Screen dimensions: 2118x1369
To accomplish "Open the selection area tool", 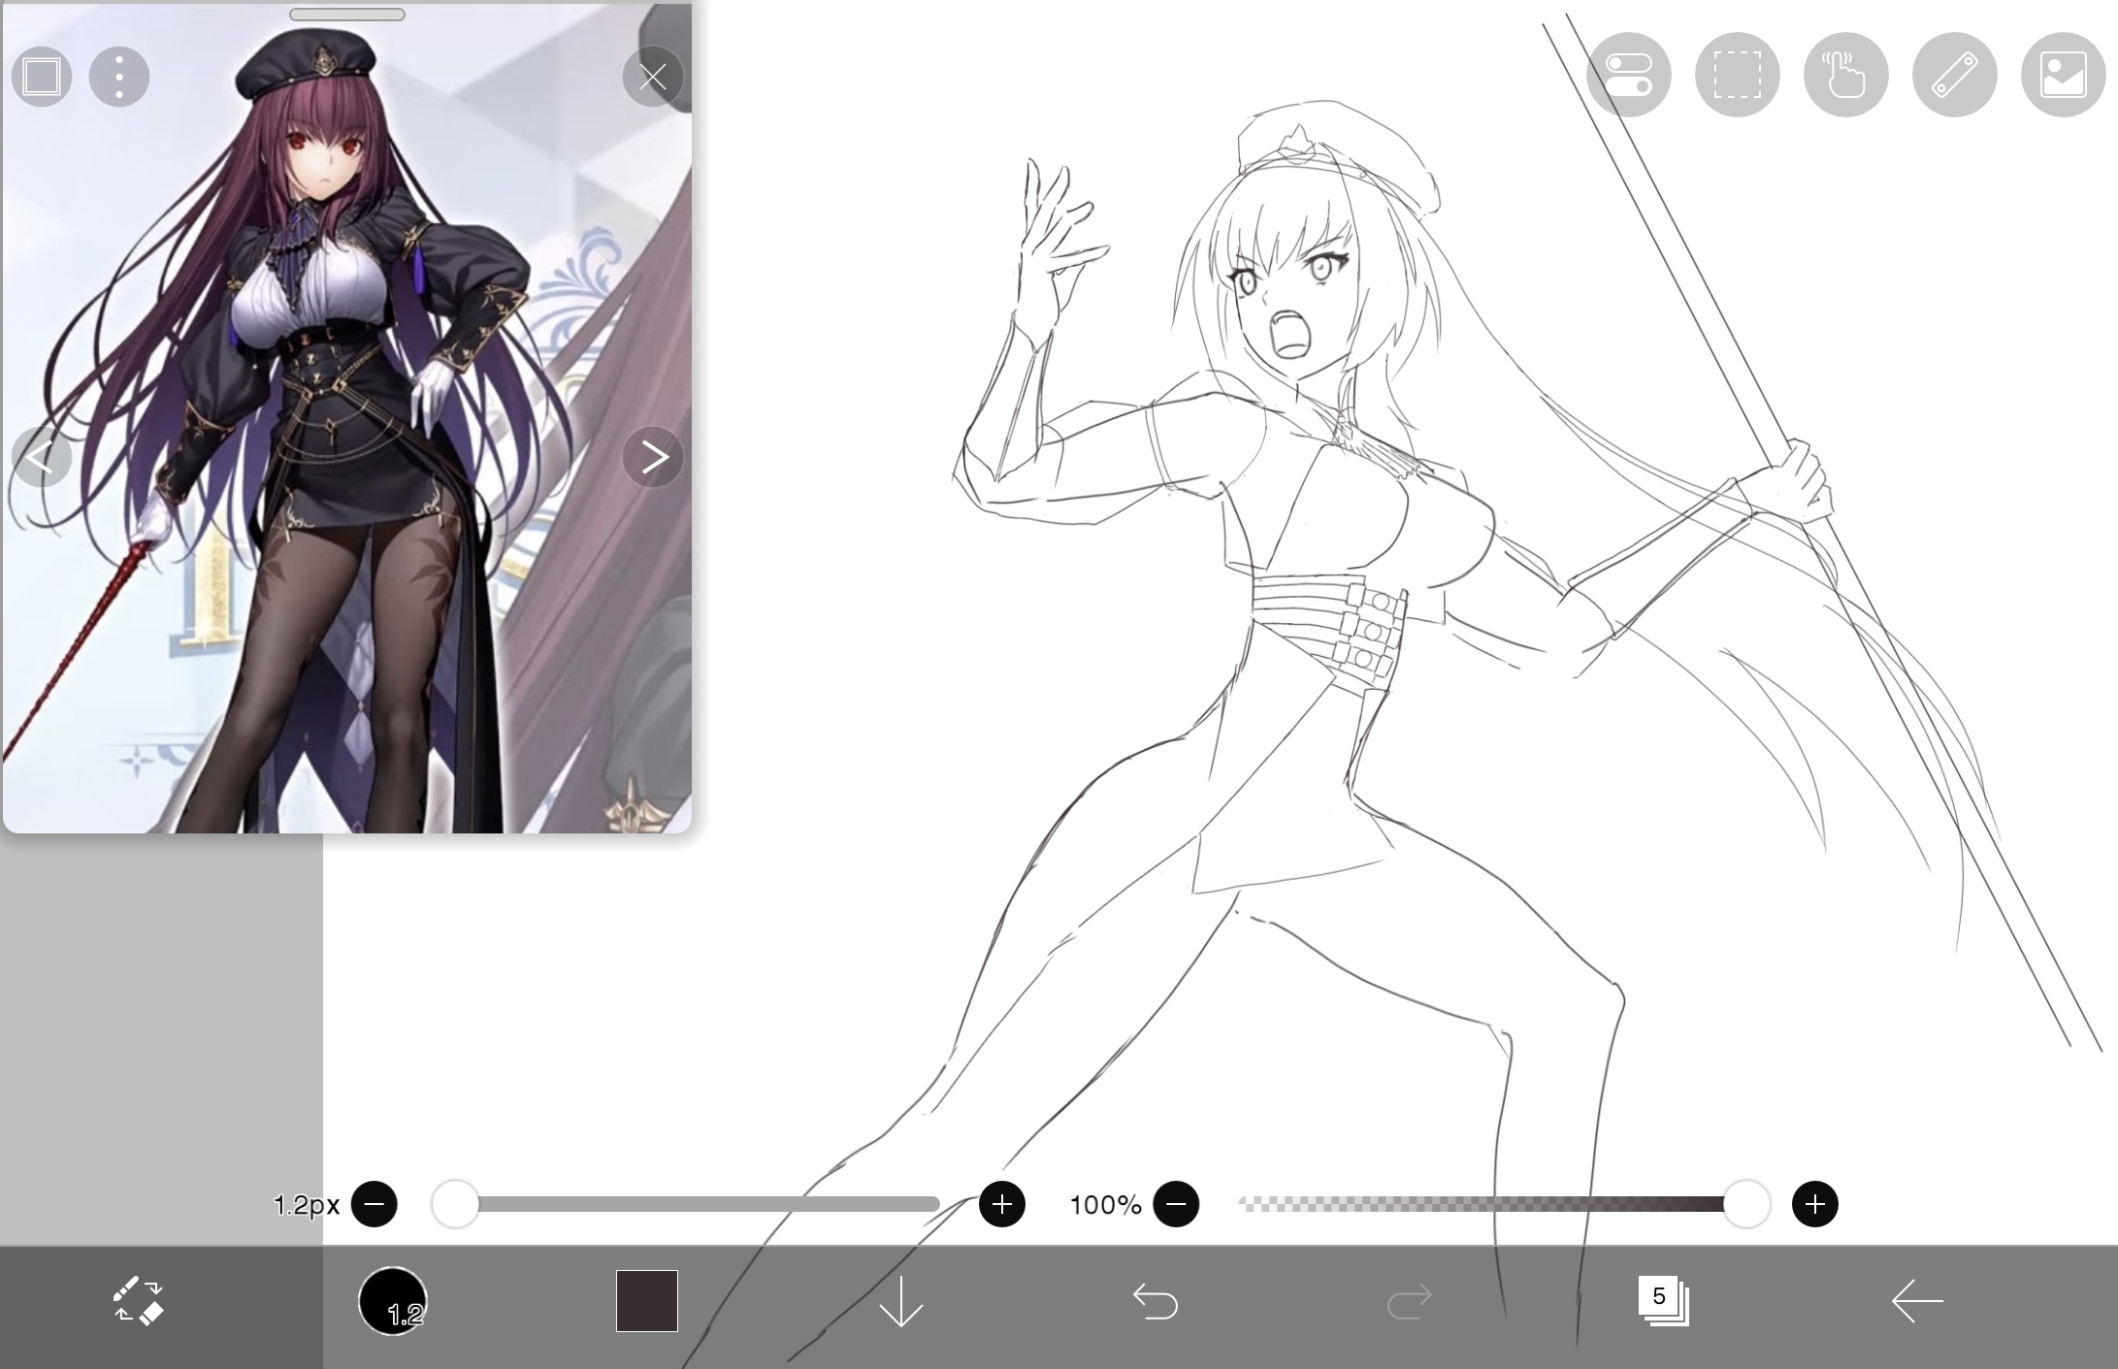I will 1738,75.
